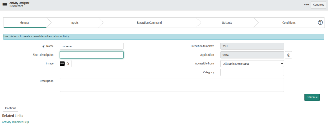Go to the Execution Command step
328x125 pixels.
(x=149, y=22)
